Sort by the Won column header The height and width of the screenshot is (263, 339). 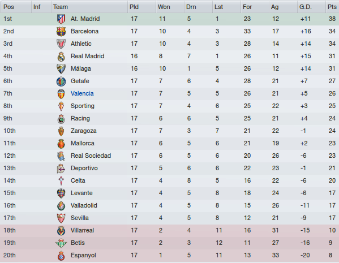coord(164,7)
